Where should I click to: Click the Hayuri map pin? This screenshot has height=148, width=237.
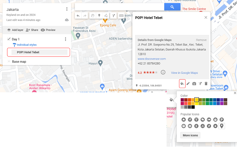click(x=100, y=63)
